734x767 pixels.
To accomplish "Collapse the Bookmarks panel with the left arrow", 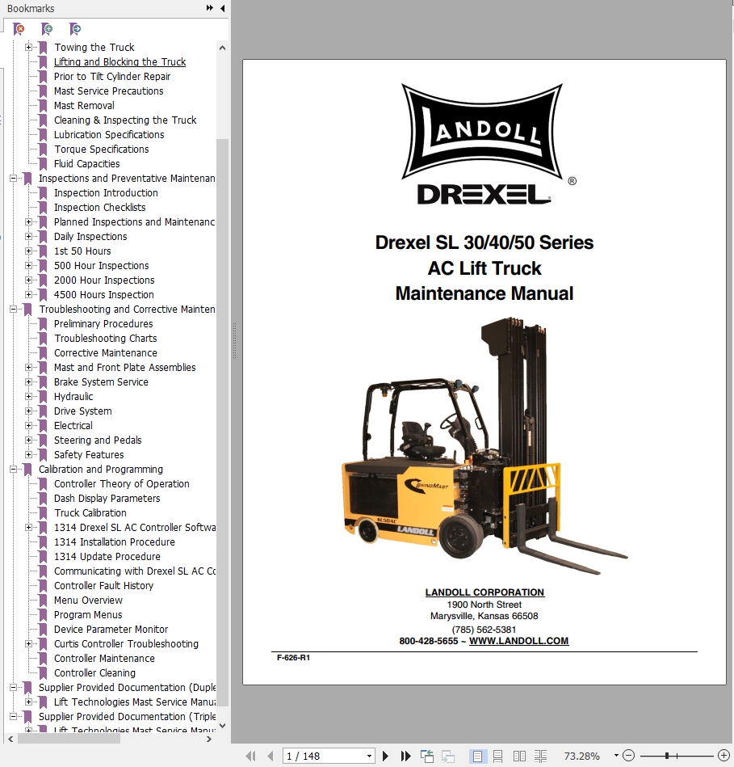I will coord(223,8).
